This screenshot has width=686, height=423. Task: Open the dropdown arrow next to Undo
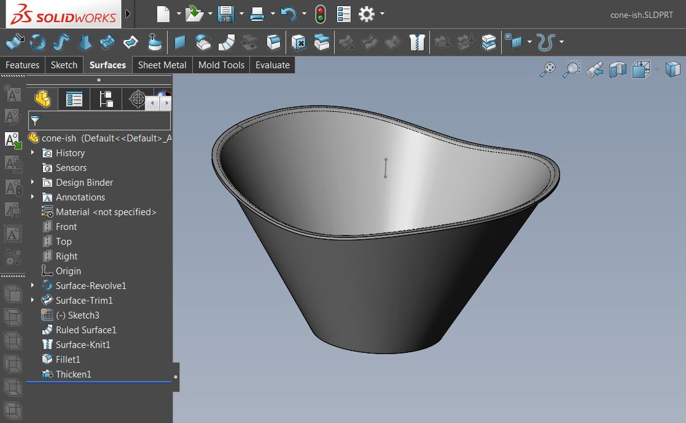303,14
